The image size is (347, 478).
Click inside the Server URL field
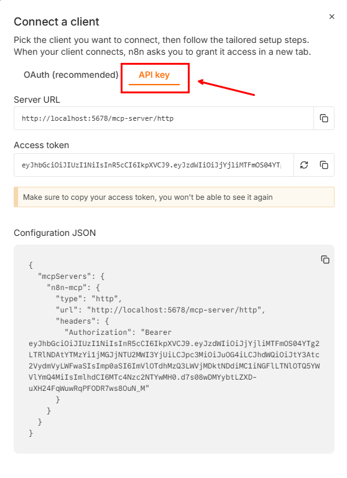point(164,118)
